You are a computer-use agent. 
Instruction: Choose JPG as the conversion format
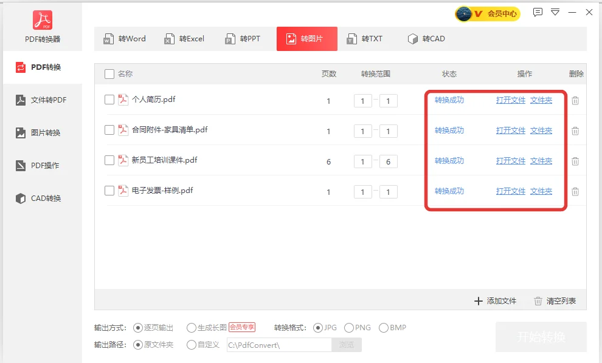point(318,328)
